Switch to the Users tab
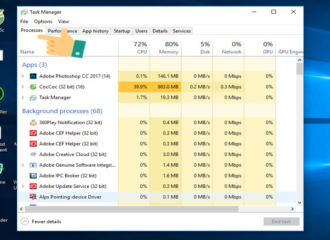The image size is (330, 240). (x=141, y=31)
